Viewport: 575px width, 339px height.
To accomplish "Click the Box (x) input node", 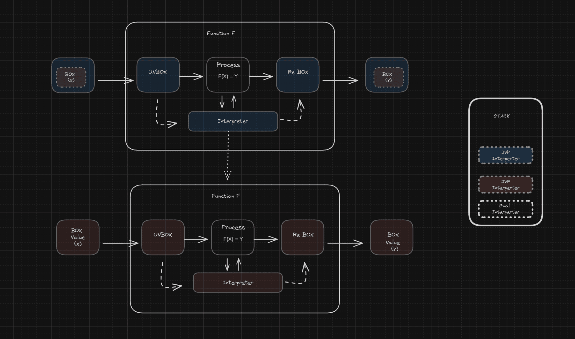I will pos(73,75).
